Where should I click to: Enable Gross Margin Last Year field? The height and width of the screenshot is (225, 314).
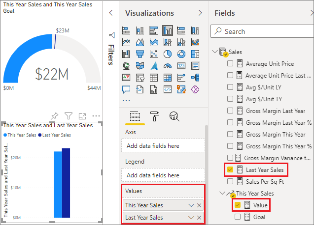(x=230, y=111)
